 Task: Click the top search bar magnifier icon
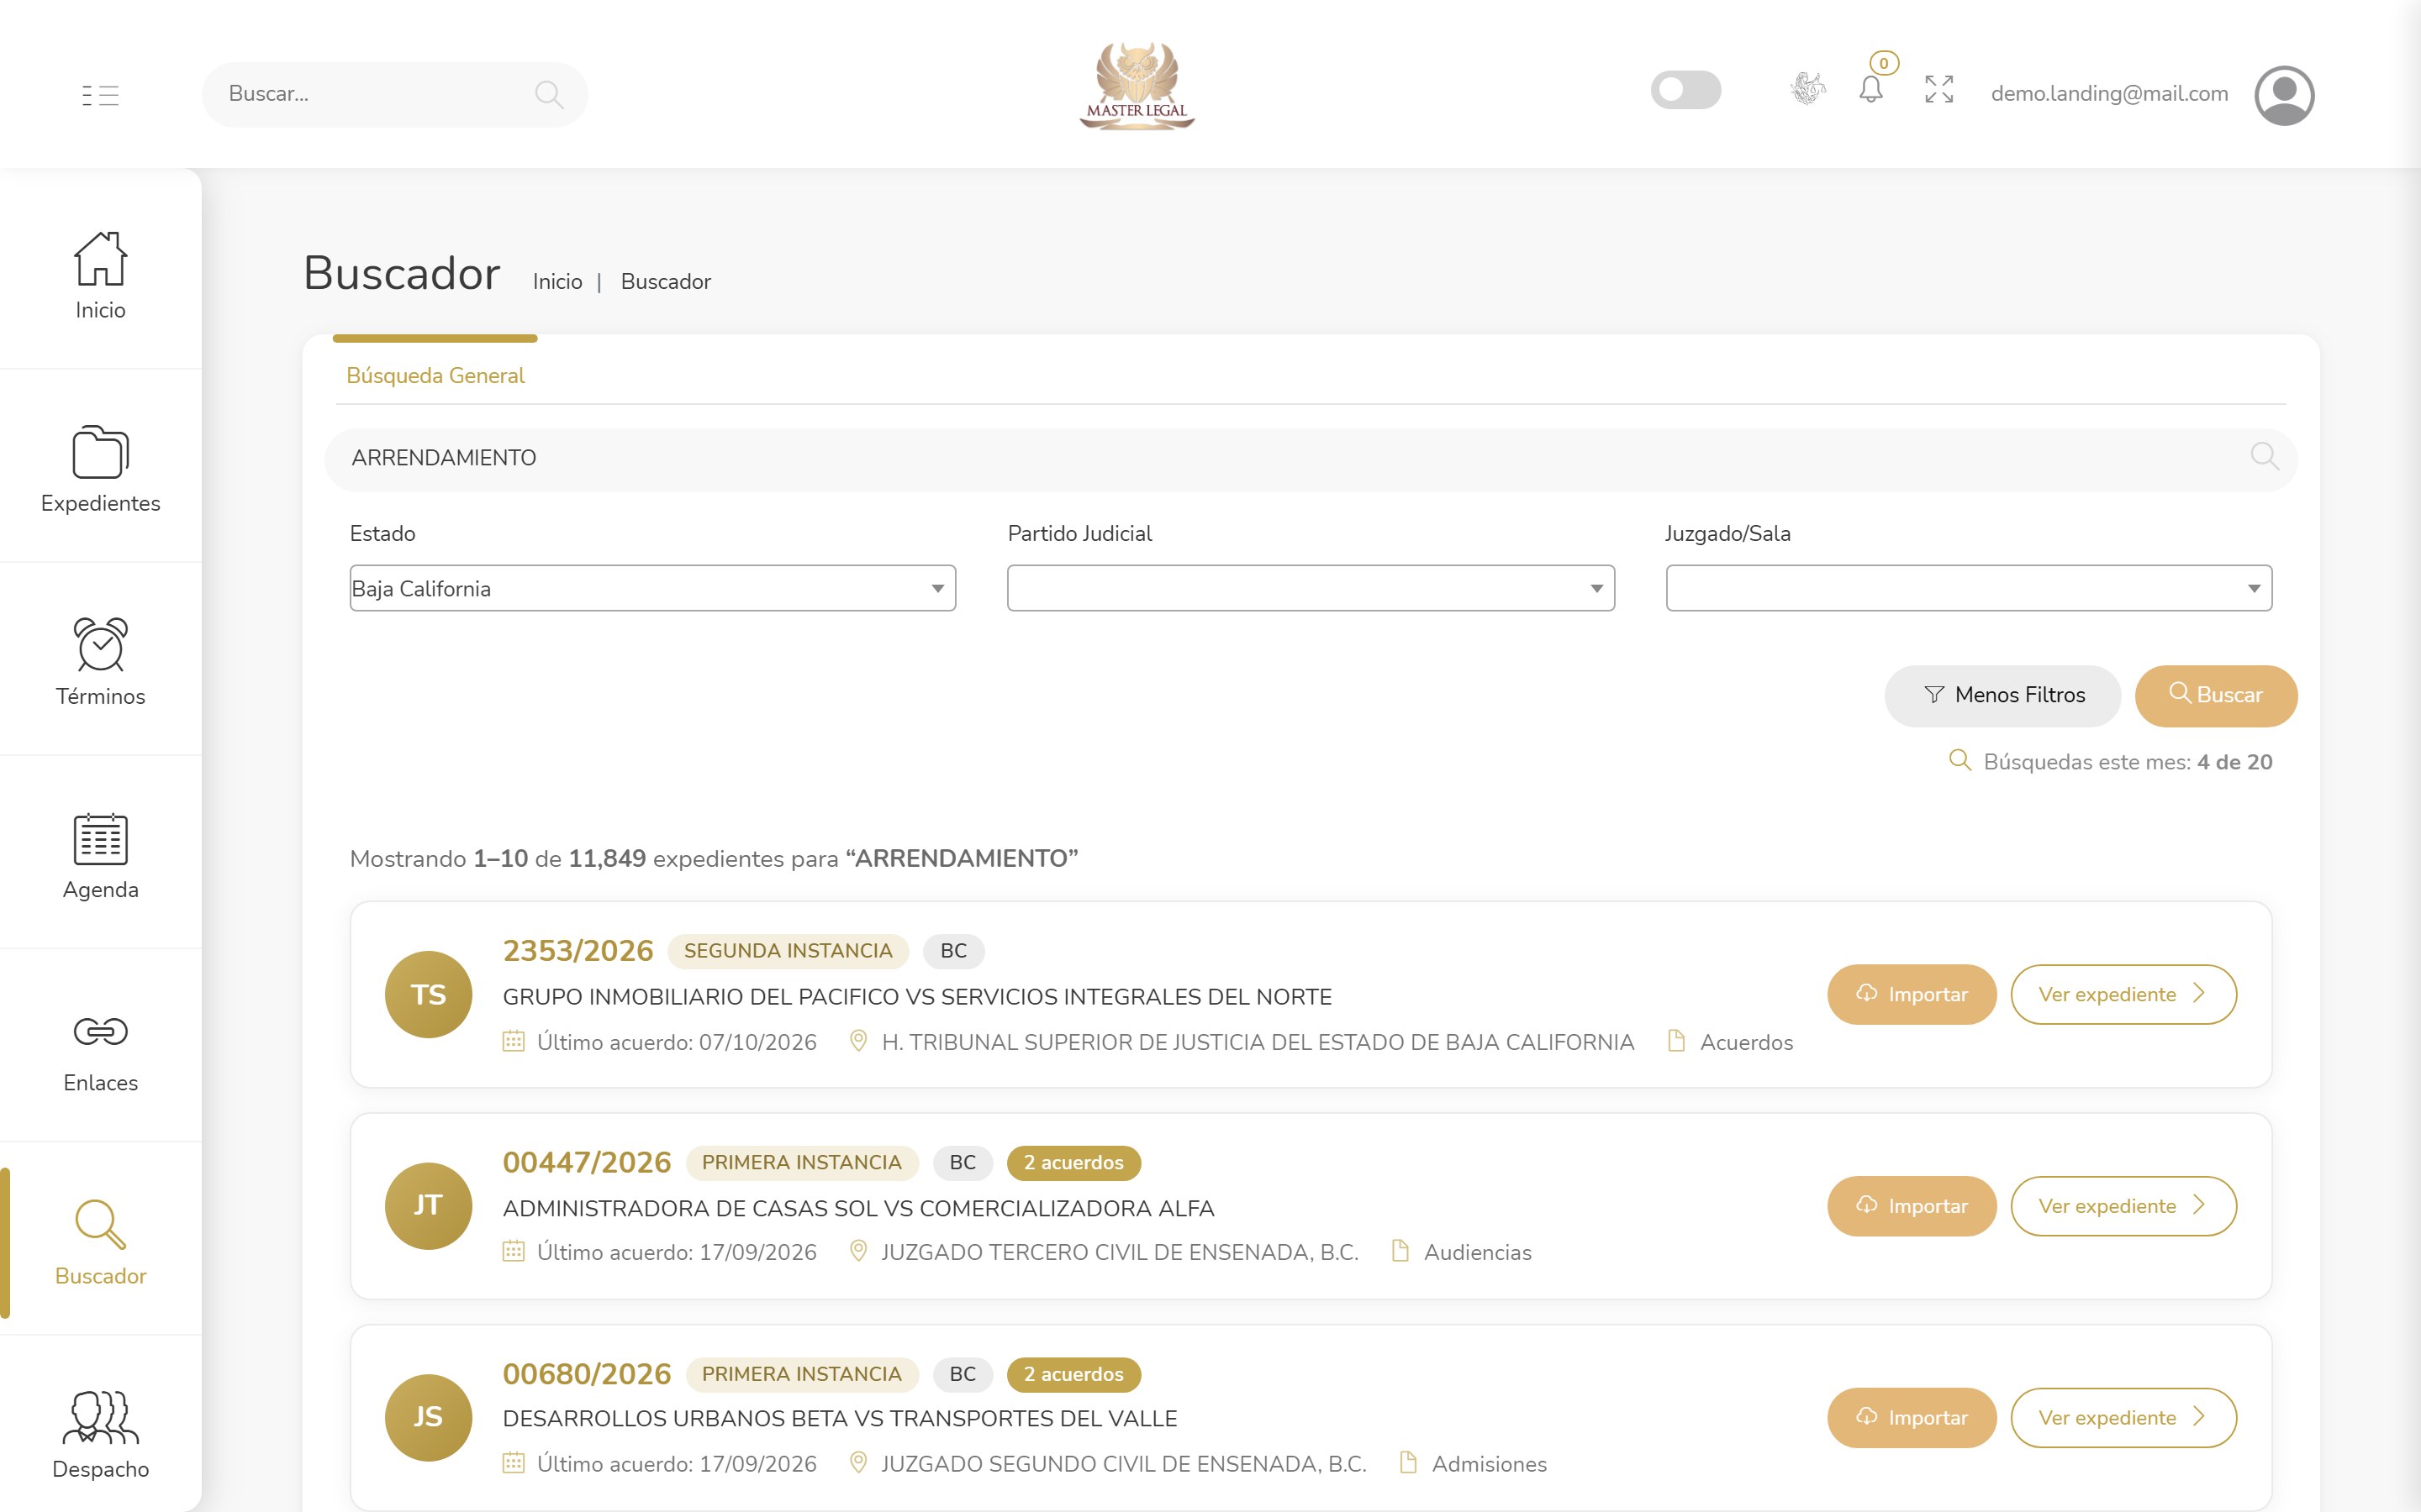pyautogui.click(x=548, y=94)
